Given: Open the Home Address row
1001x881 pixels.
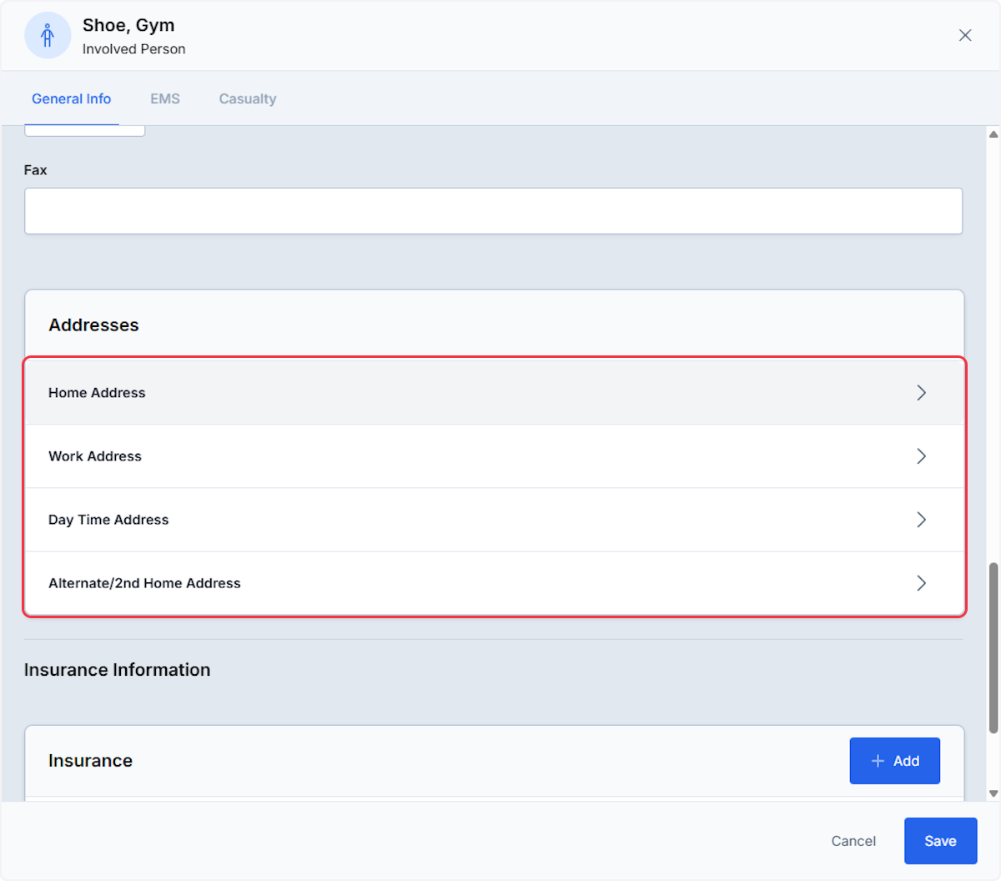Looking at the screenshot, I should pos(495,393).
